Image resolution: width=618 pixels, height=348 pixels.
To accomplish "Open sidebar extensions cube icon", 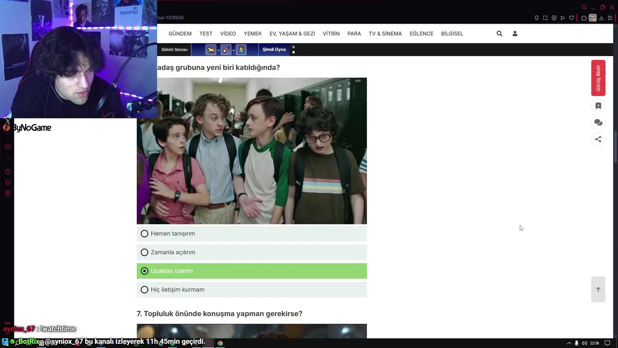I will pos(8,182).
